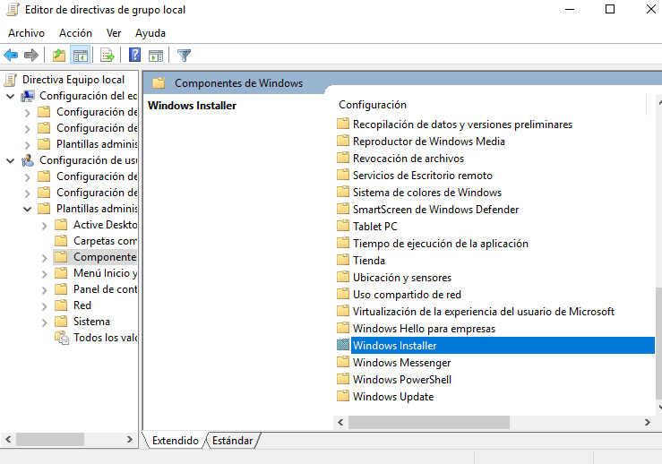Click the Todos los valores settings icon
This screenshot has height=464, width=662.
(62, 338)
